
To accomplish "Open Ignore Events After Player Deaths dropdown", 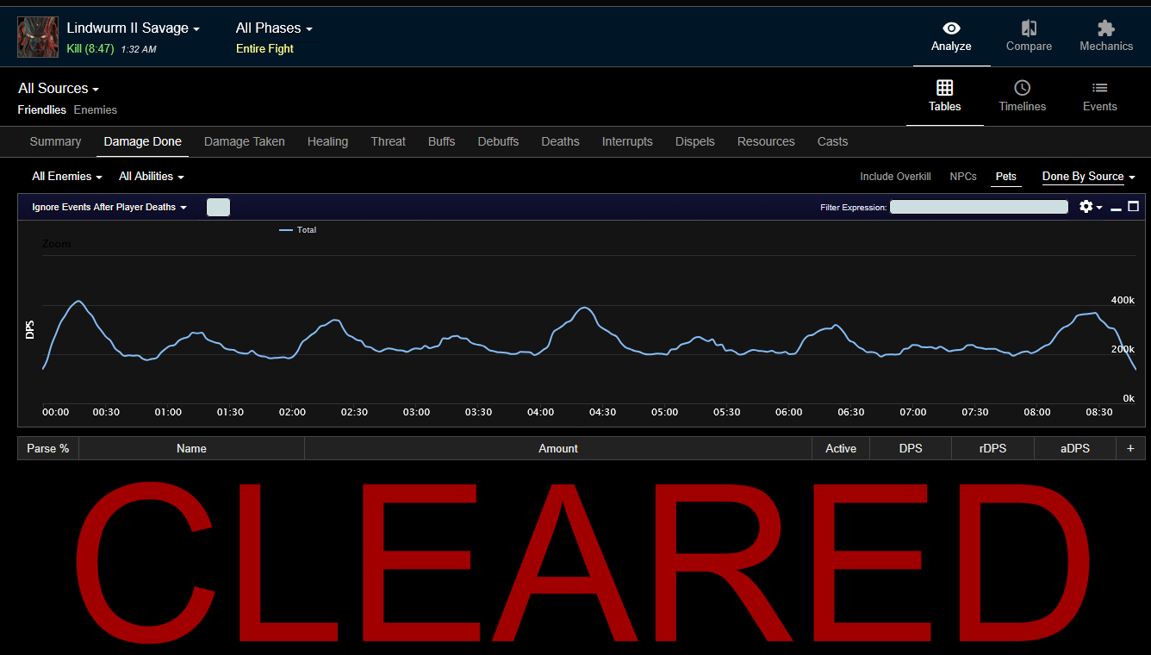I will [x=109, y=207].
